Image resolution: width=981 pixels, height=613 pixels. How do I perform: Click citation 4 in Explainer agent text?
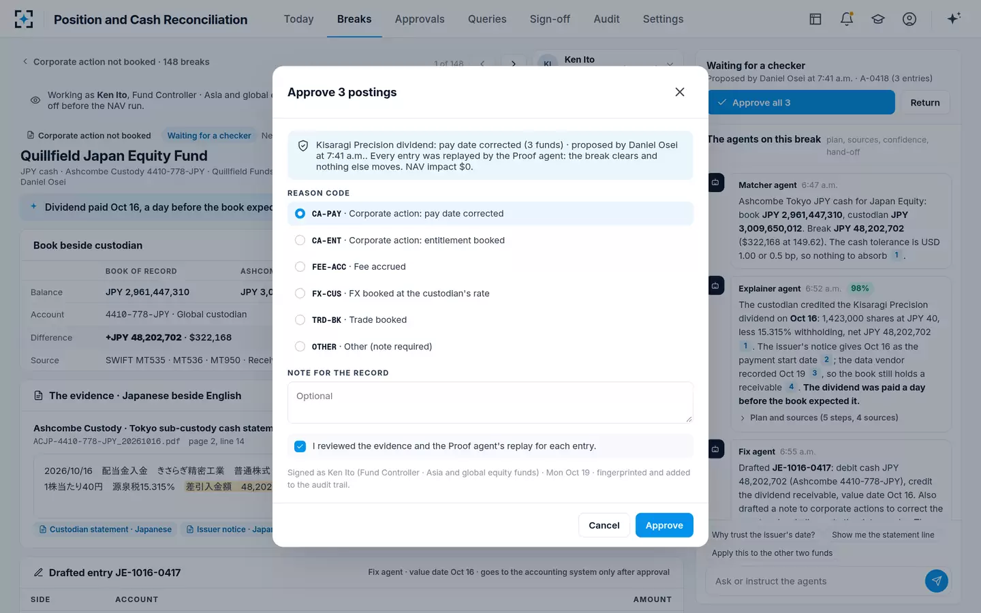tap(791, 387)
